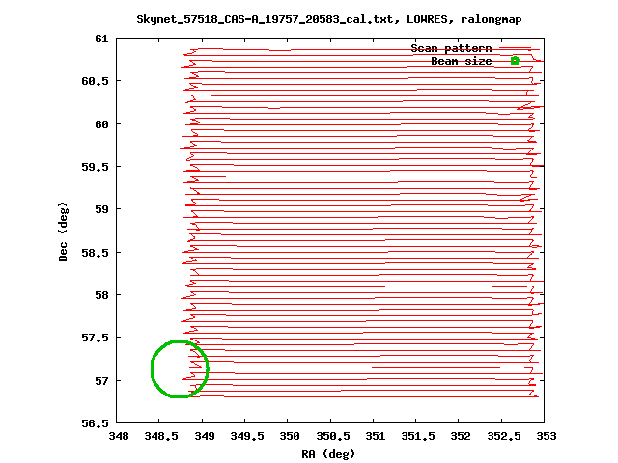Click the 'RA (deg)' axis label

click(x=328, y=454)
